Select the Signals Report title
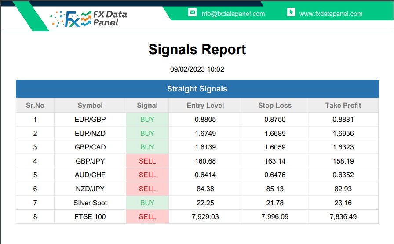The height and width of the screenshot is (244, 394). click(x=197, y=49)
